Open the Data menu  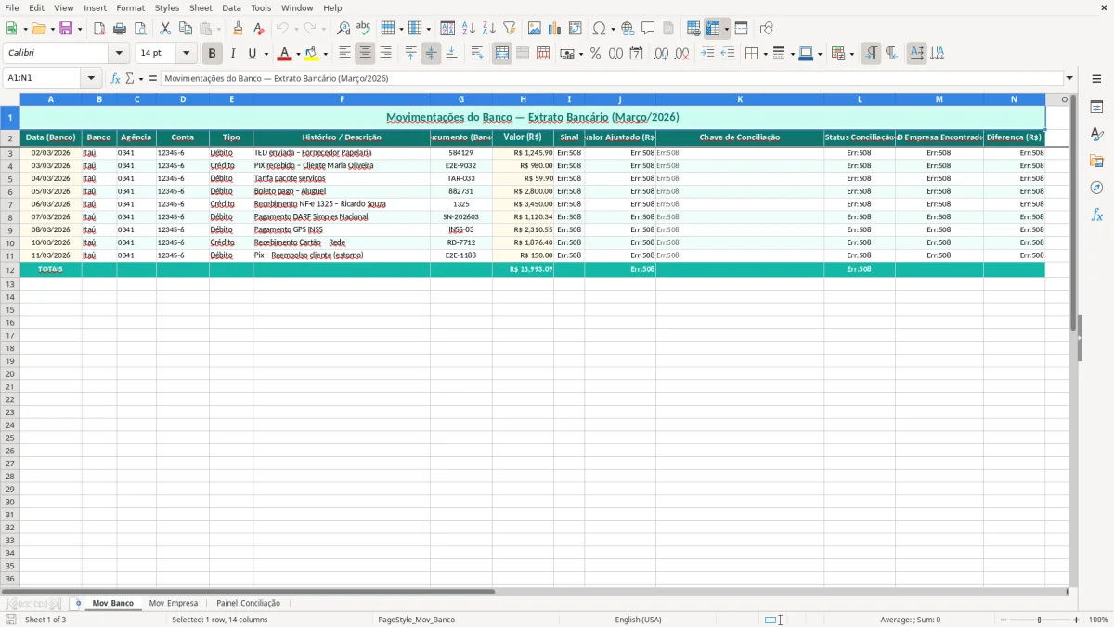231,7
